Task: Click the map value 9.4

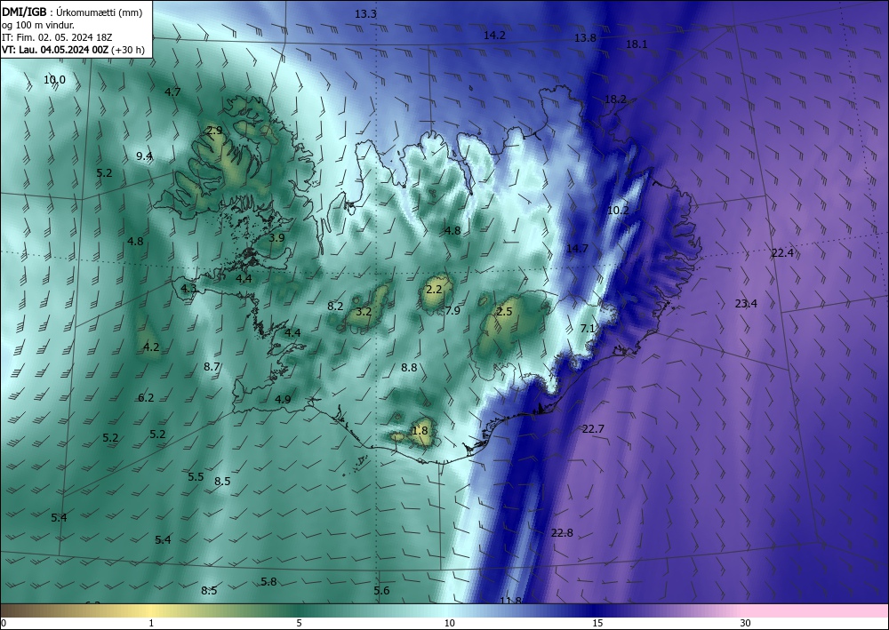Action: pyautogui.click(x=145, y=156)
